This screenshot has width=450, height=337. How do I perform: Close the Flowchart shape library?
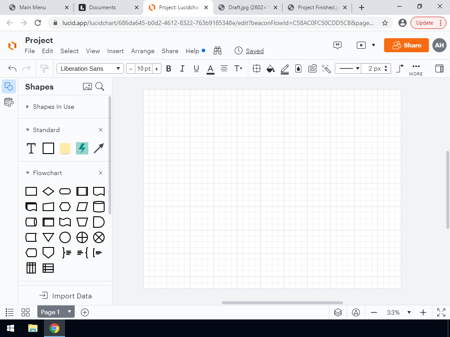(x=101, y=173)
